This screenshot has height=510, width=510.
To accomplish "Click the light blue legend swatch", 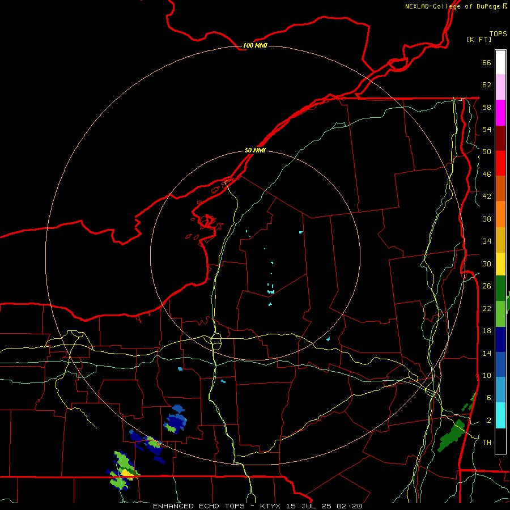I will (500, 390).
